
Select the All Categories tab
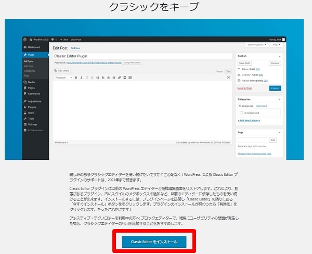246,106
